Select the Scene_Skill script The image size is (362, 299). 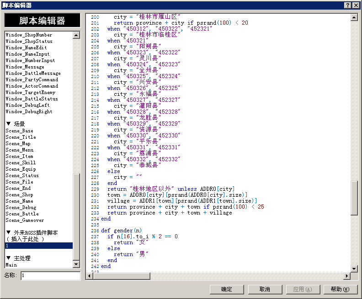pos(39,163)
